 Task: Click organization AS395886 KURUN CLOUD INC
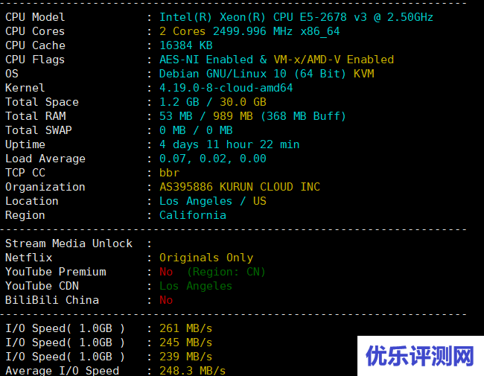pyautogui.click(x=240, y=187)
